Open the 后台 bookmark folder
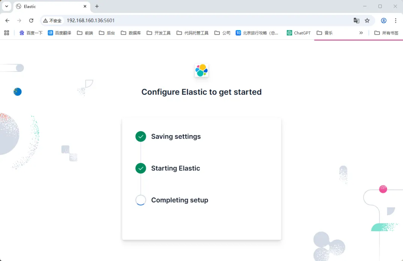This screenshot has width=403, height=261. click(x=107, y=33)
